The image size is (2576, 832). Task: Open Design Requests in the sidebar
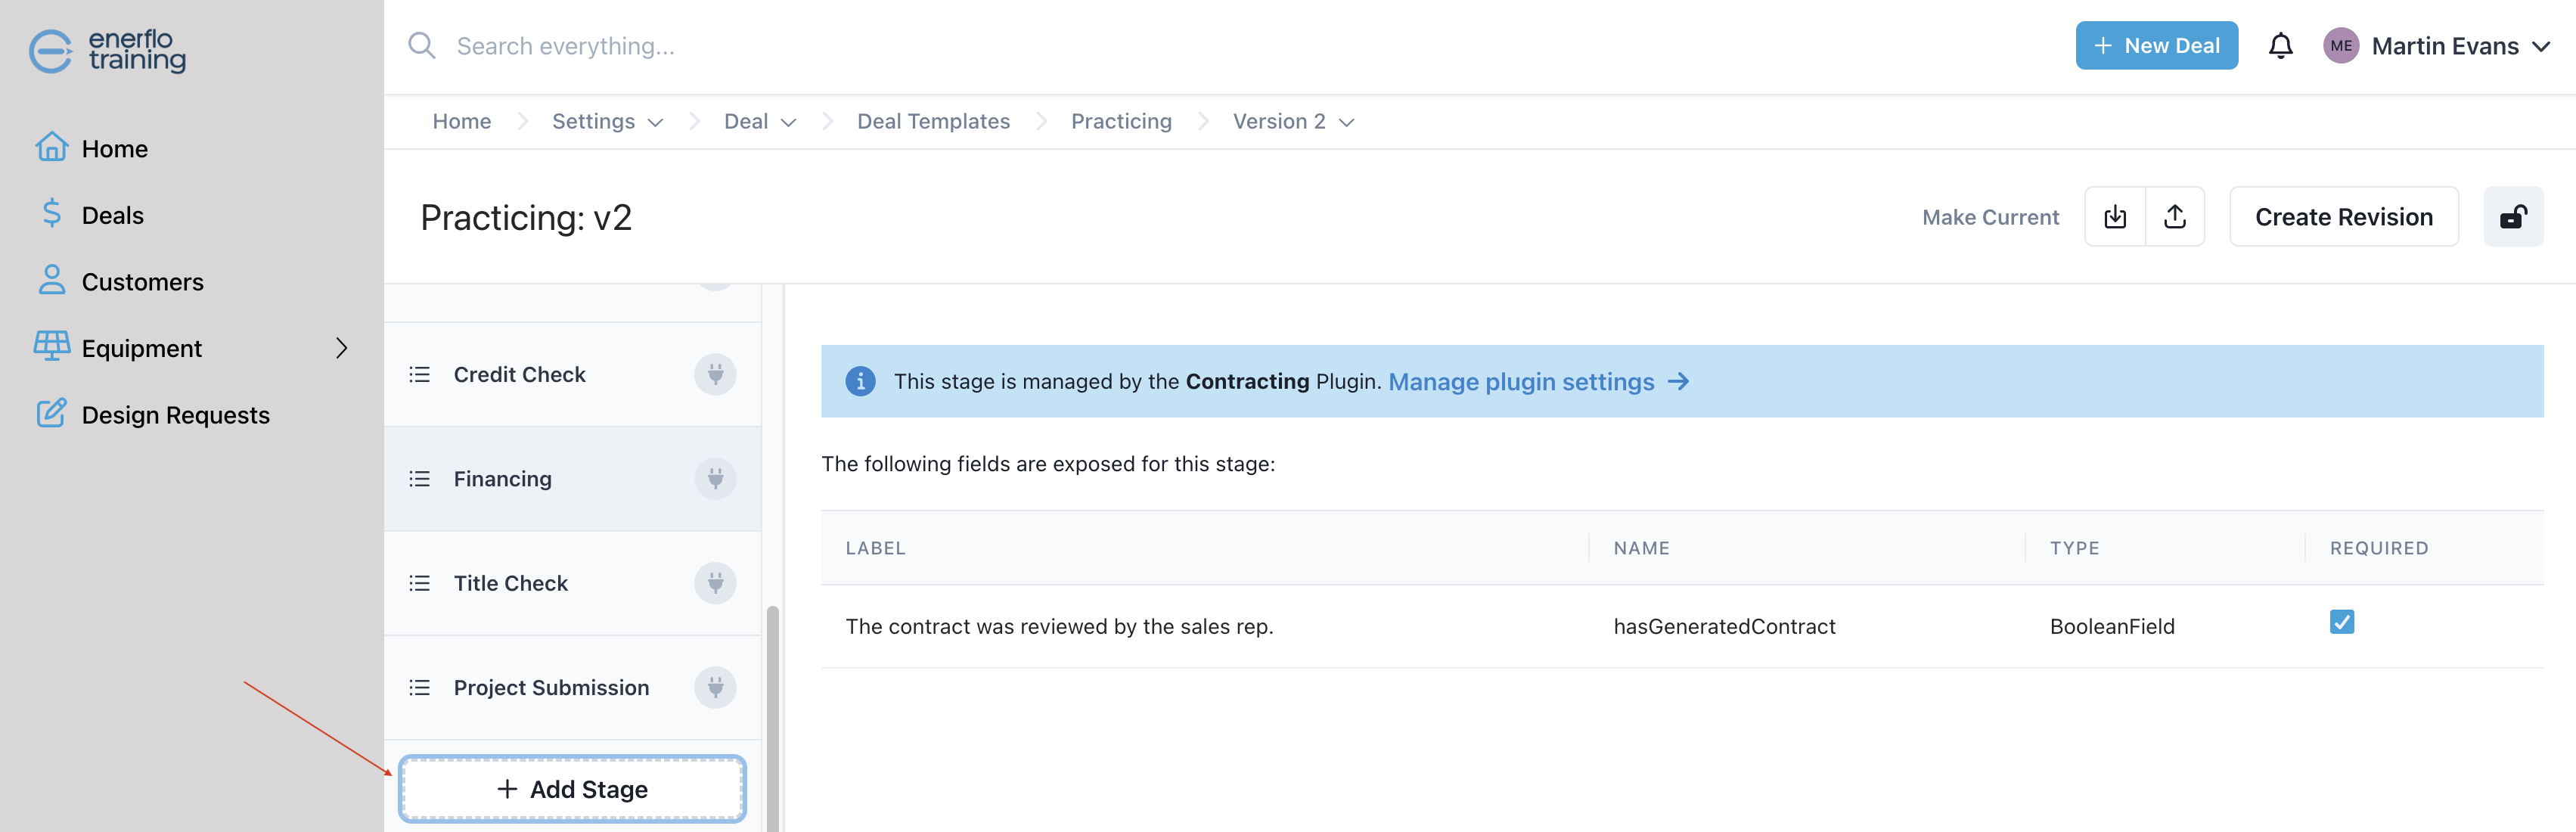point(175,415)
